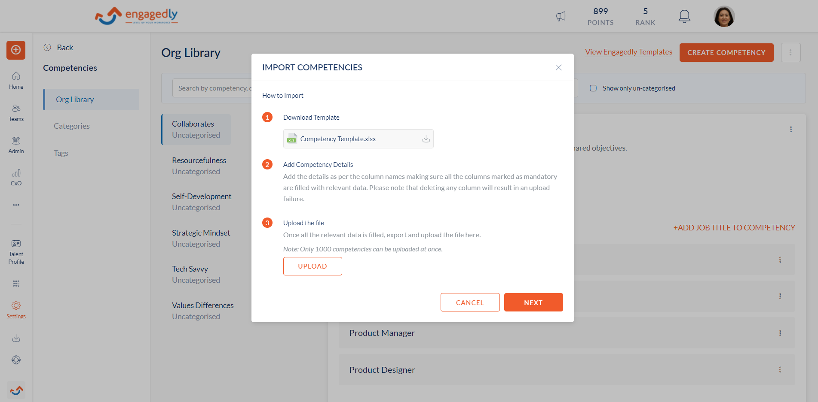Click the notification bell icon
Image resolution: width=818 pixels, height=402 pixels.
click(x=684, y=16)
